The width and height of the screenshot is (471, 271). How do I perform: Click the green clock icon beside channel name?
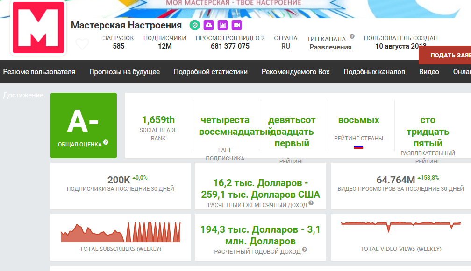tap(195, 25)
